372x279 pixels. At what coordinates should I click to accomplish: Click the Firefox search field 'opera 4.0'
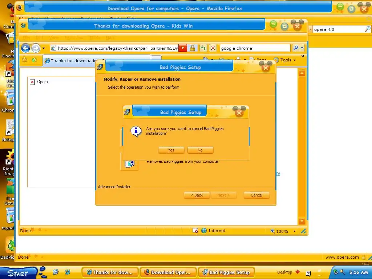click(x=338, y=29)
